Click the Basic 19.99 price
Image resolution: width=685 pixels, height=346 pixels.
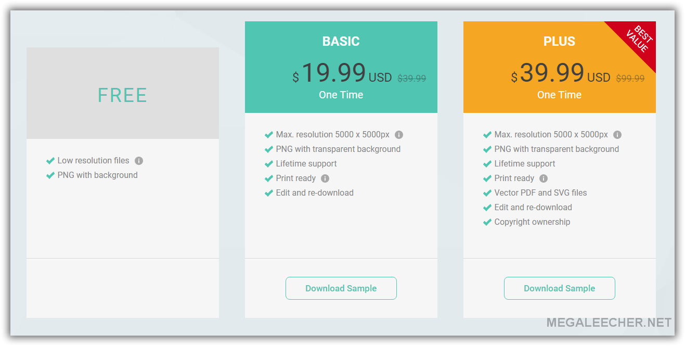pos(333,73)
